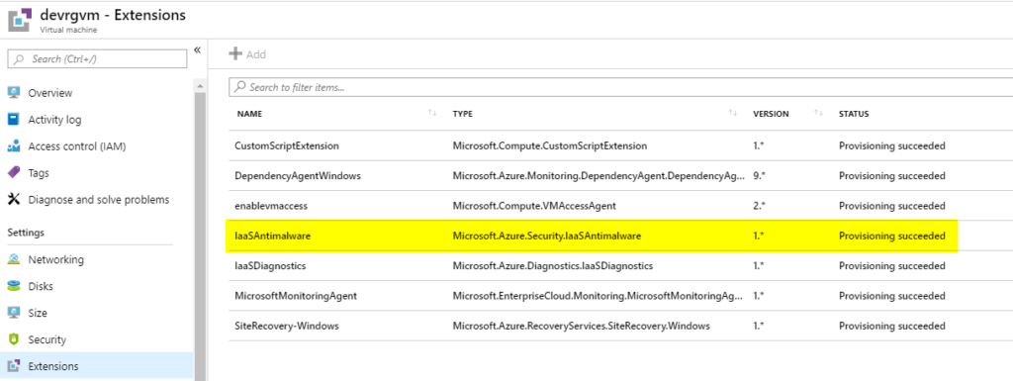Click the VERSION column header

[x=771, y=114]
